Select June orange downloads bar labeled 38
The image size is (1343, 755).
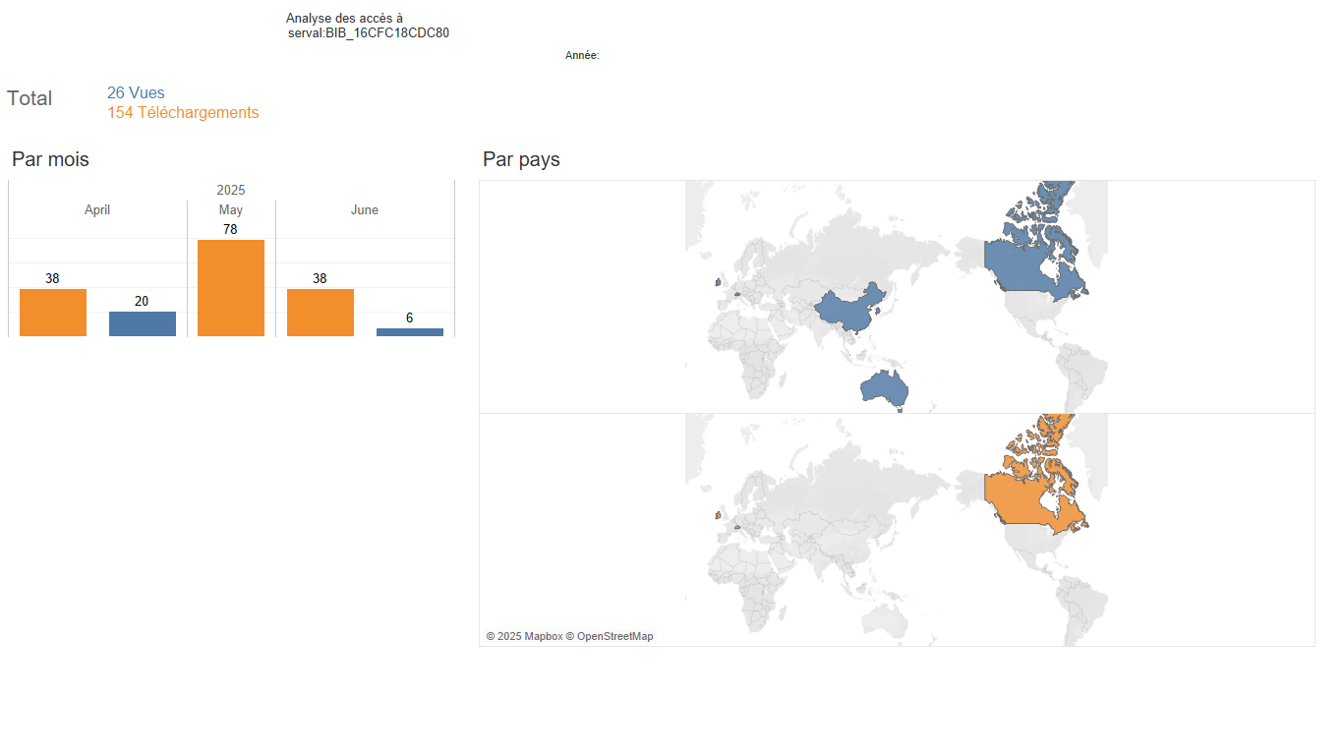(321, 313)
